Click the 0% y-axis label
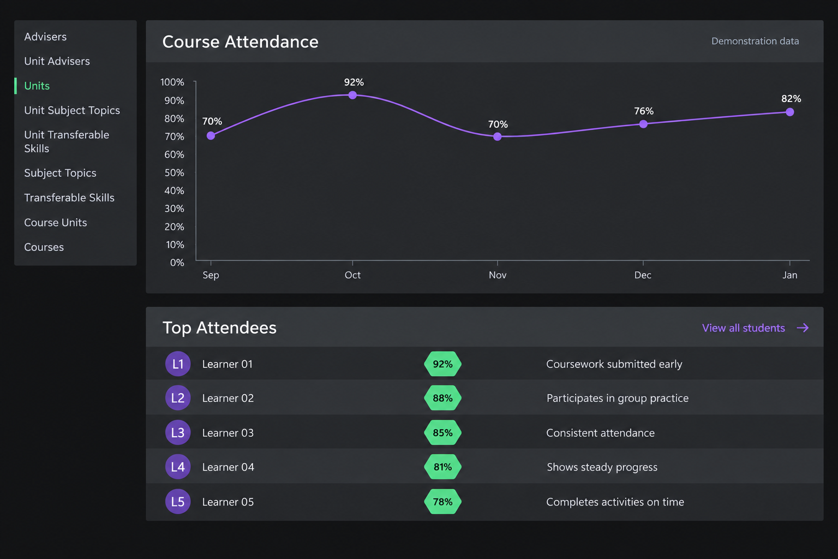 [177, 263]
